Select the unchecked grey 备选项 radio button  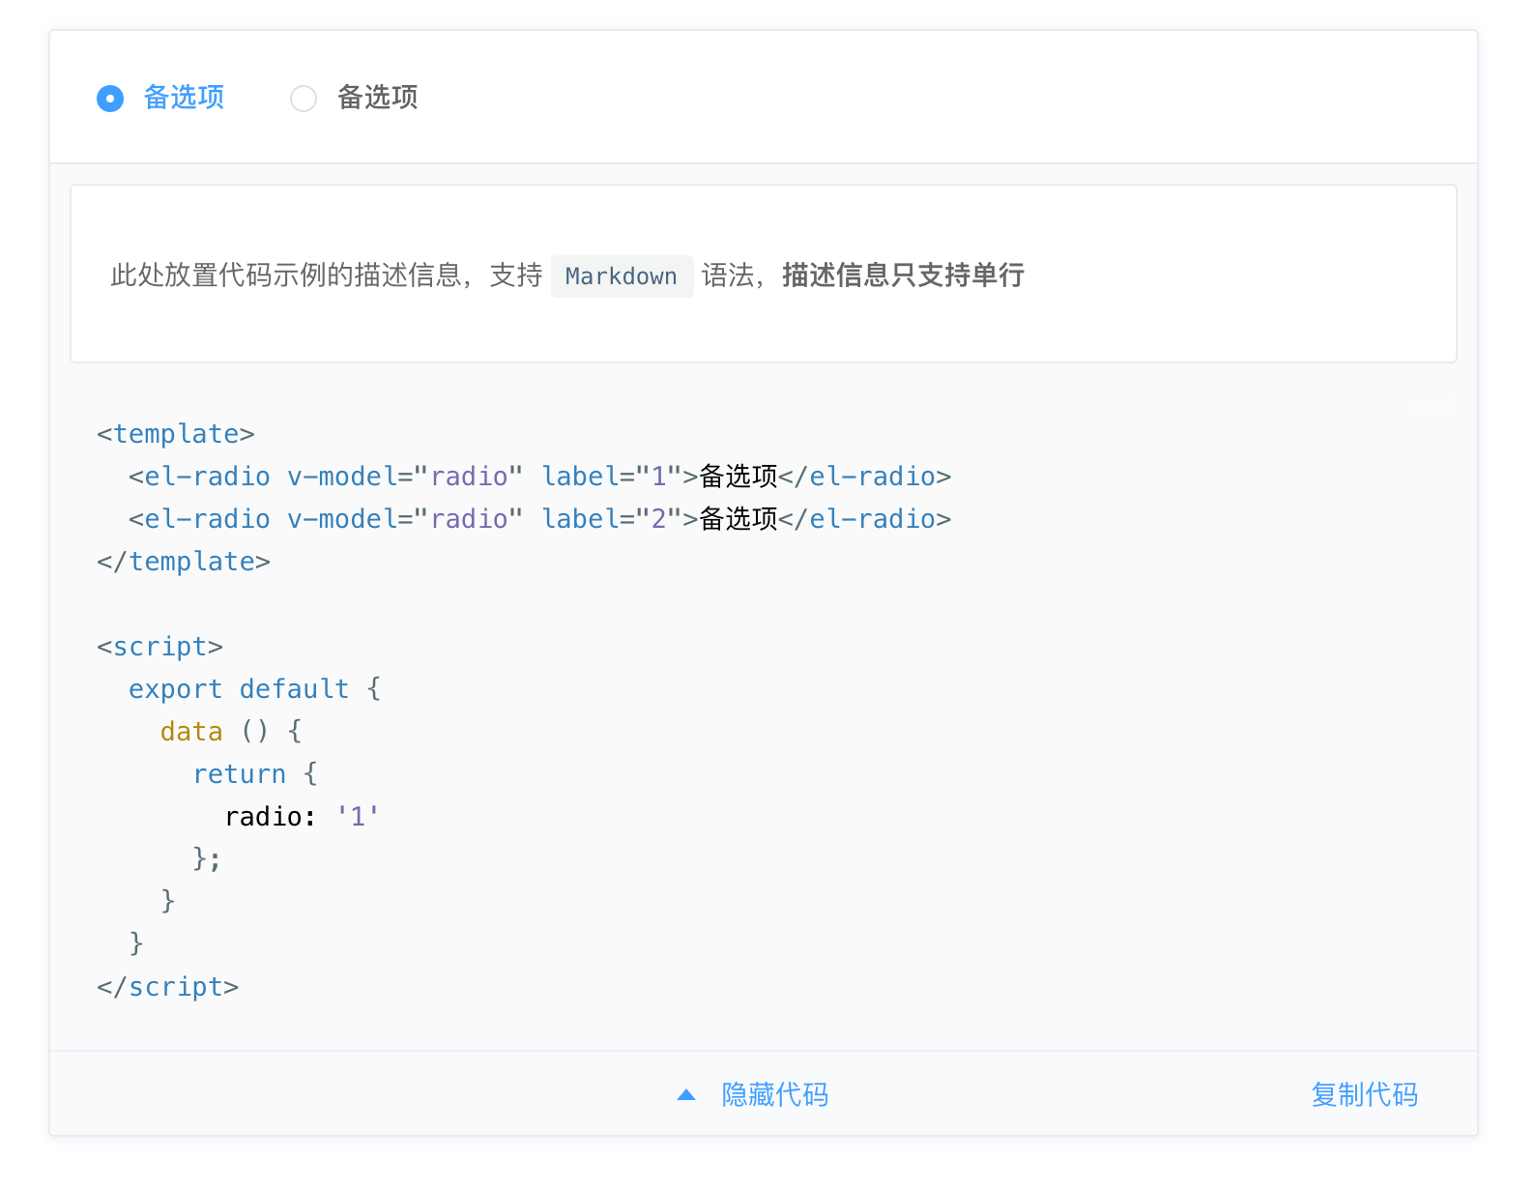point(304,99)
